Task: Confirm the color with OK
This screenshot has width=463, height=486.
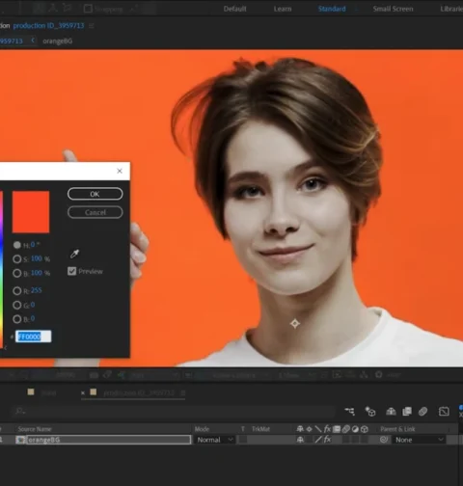Action: coord(95,194)
